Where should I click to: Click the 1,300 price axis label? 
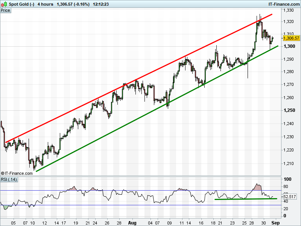point(289,46)
